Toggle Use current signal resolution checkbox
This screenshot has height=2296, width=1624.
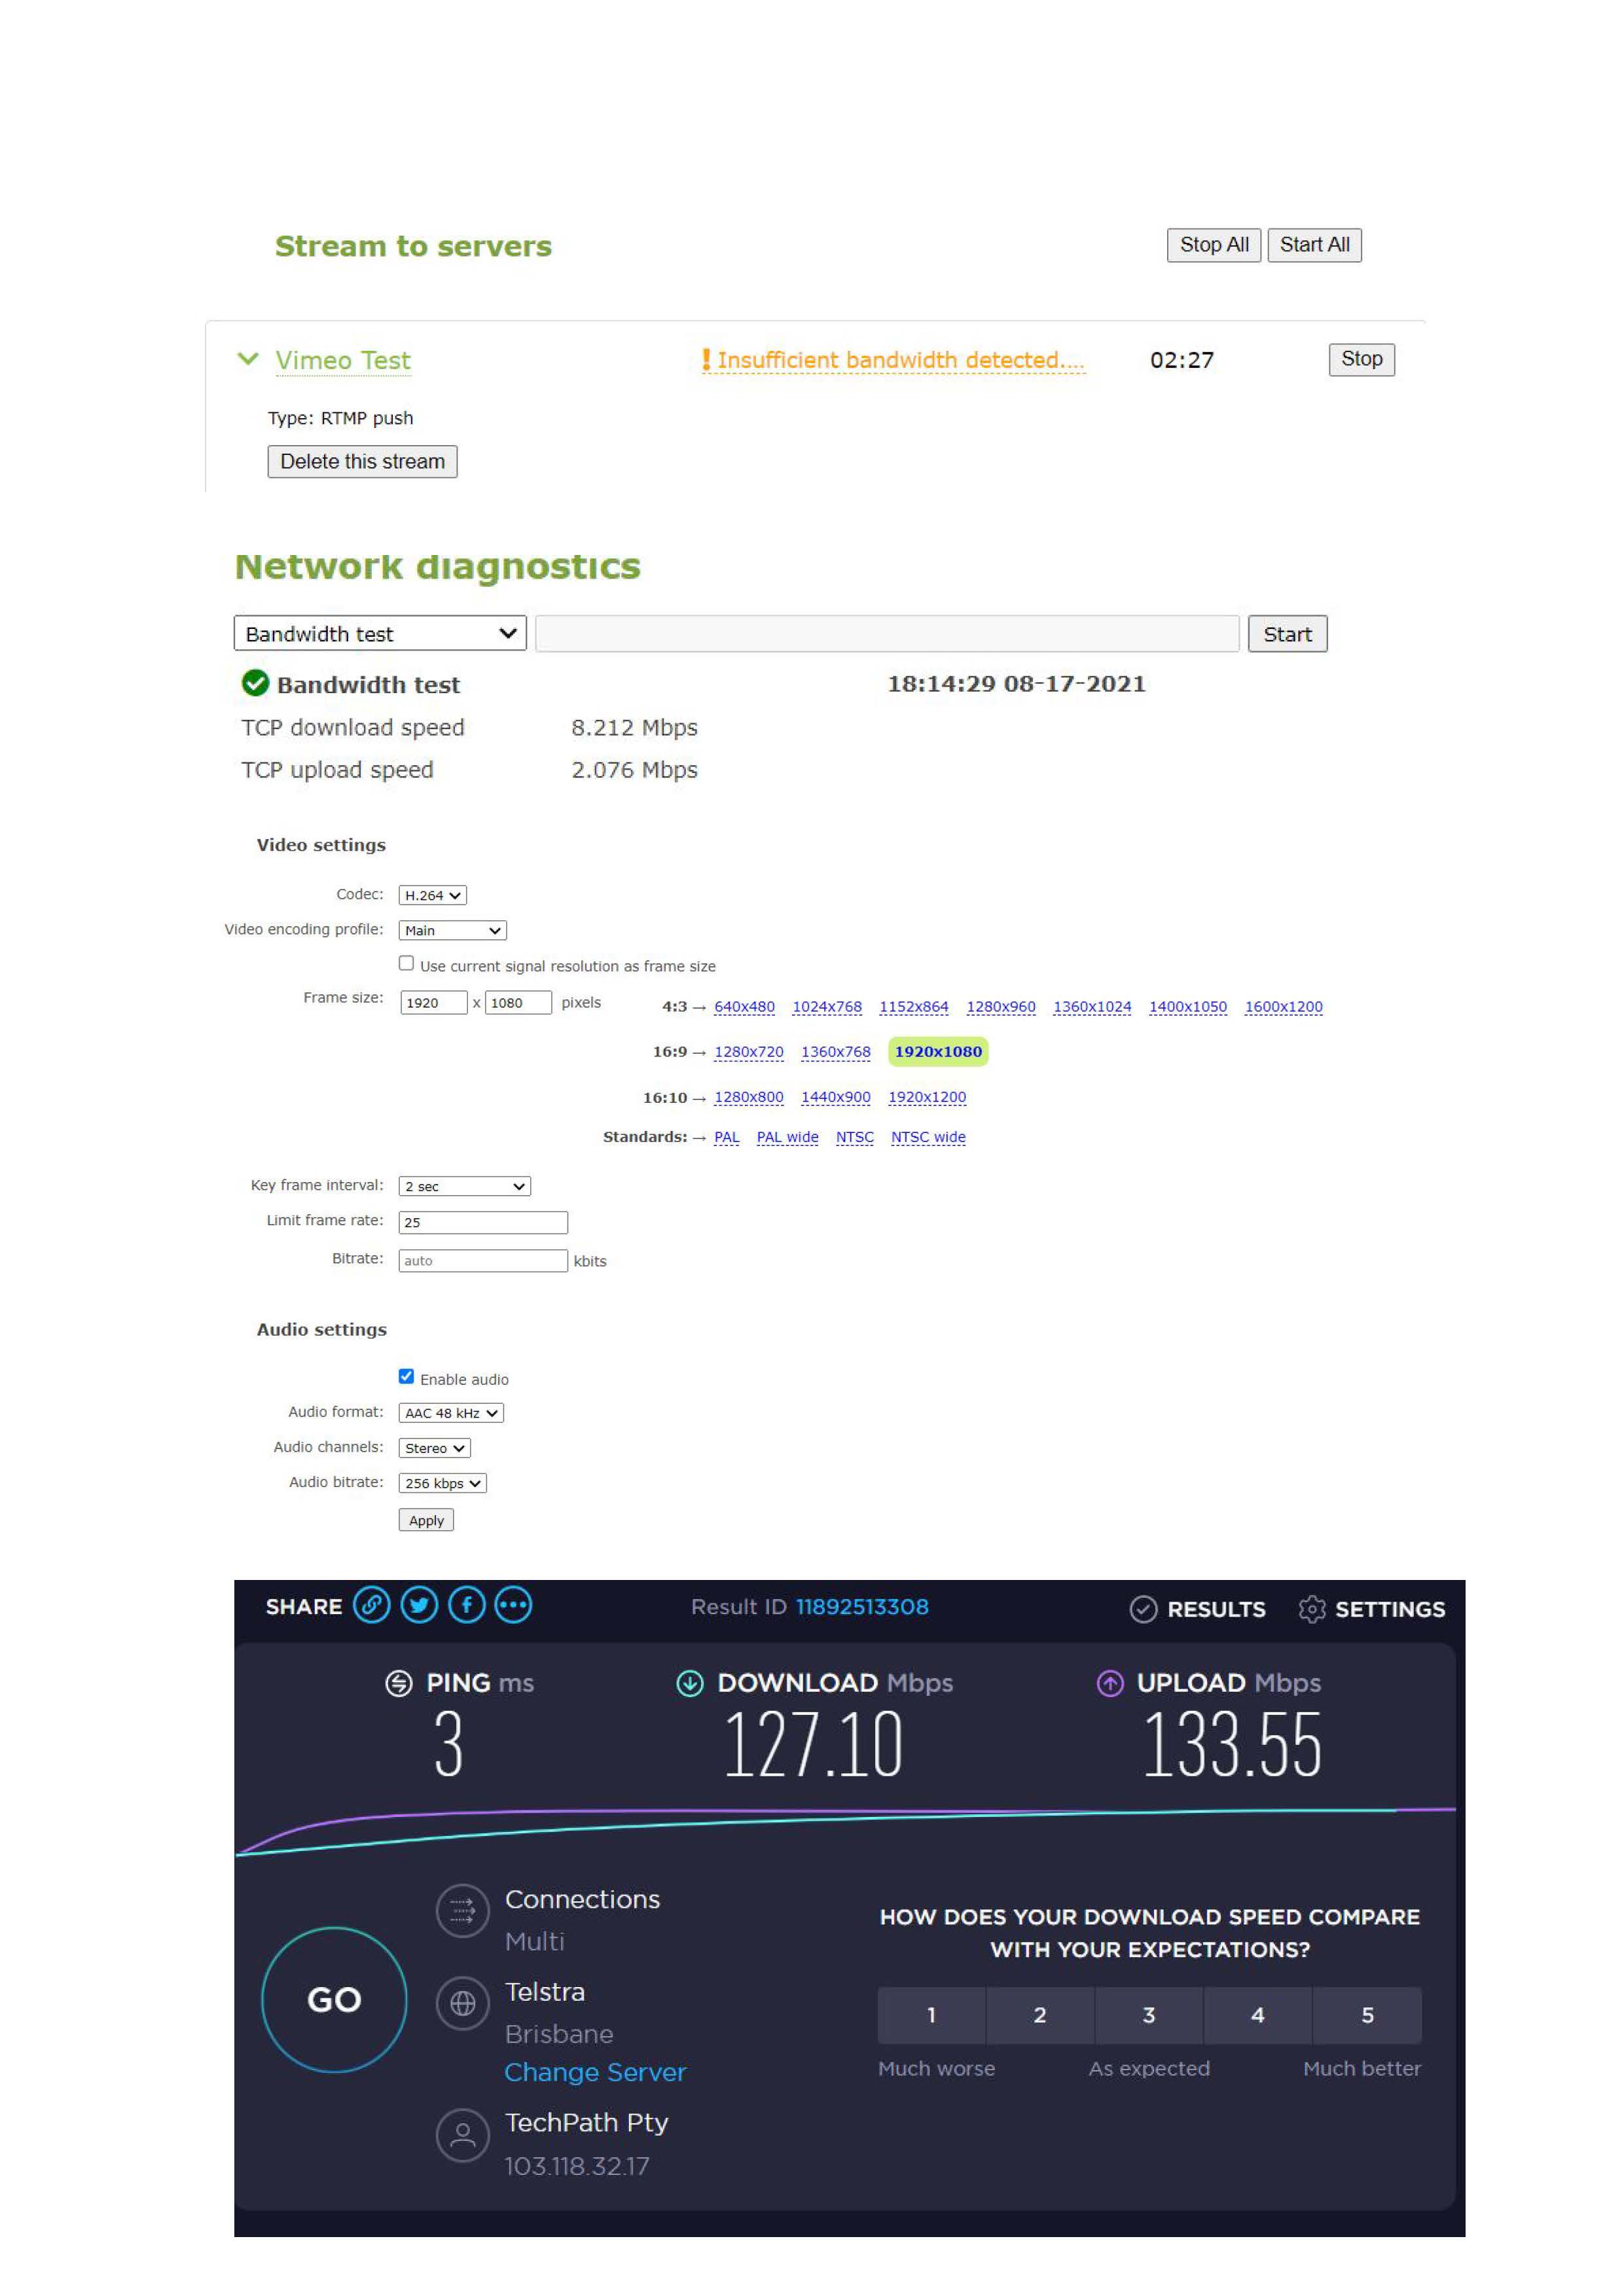tap(406, 963)
